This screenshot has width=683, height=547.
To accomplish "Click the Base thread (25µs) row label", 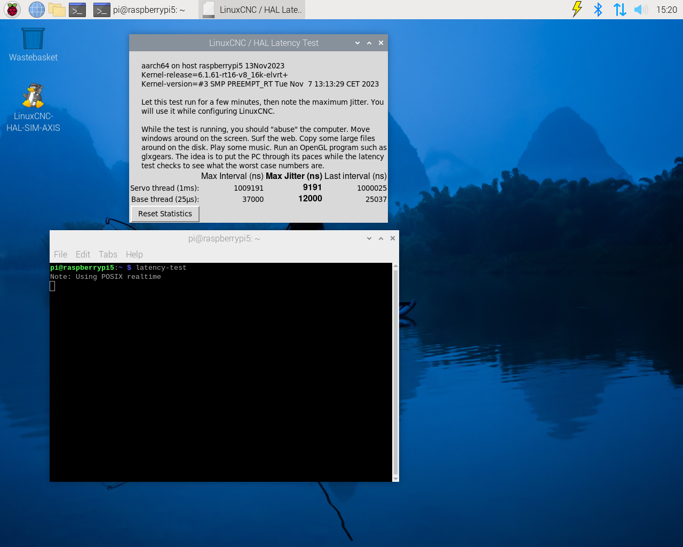I will 165,199.
